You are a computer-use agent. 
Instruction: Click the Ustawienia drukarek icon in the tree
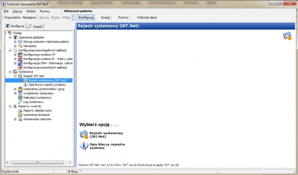(x=20, y=115)
